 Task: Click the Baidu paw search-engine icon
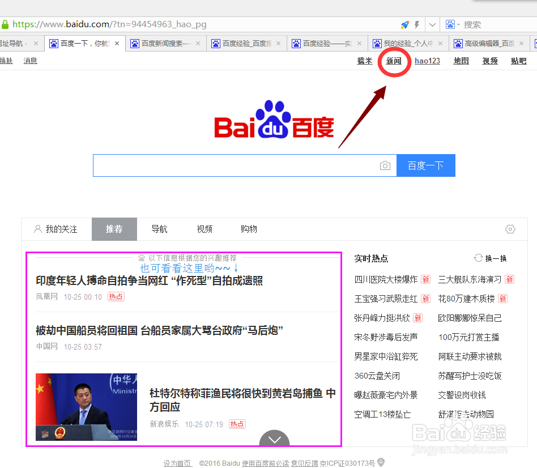pos(450,25)
